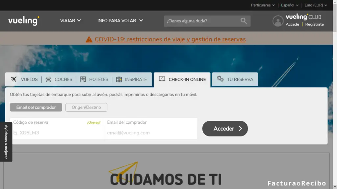Click the Accede login link

[x=292, y=24]
